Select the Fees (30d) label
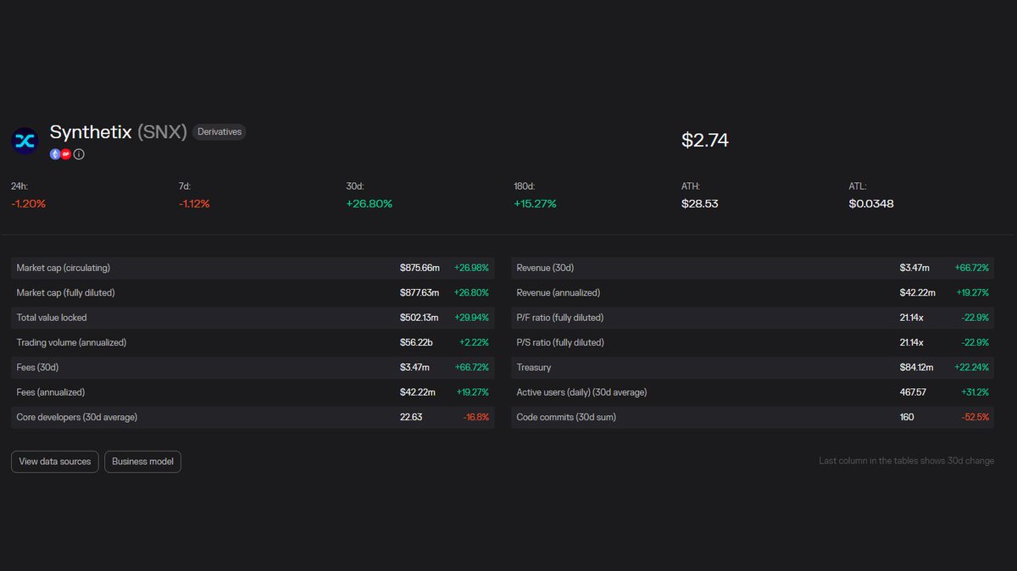 (37, 368)
